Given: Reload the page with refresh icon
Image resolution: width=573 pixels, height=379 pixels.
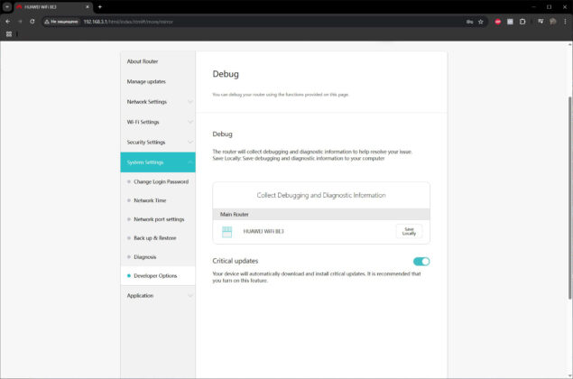Looking at the screenshot, I should [32, 22].
